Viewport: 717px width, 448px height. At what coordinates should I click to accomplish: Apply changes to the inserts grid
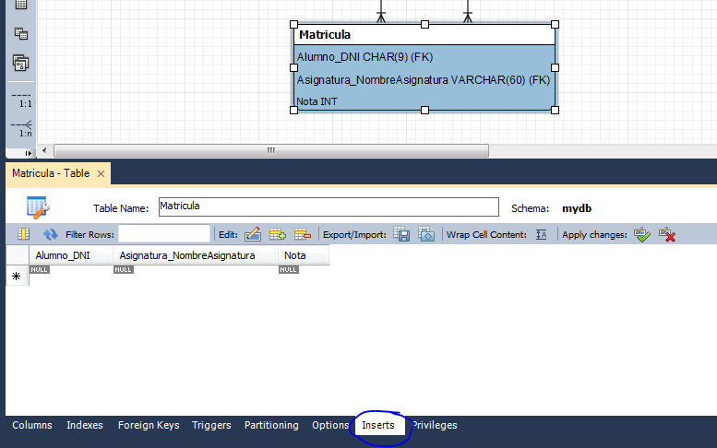click(x=642, y=235)
